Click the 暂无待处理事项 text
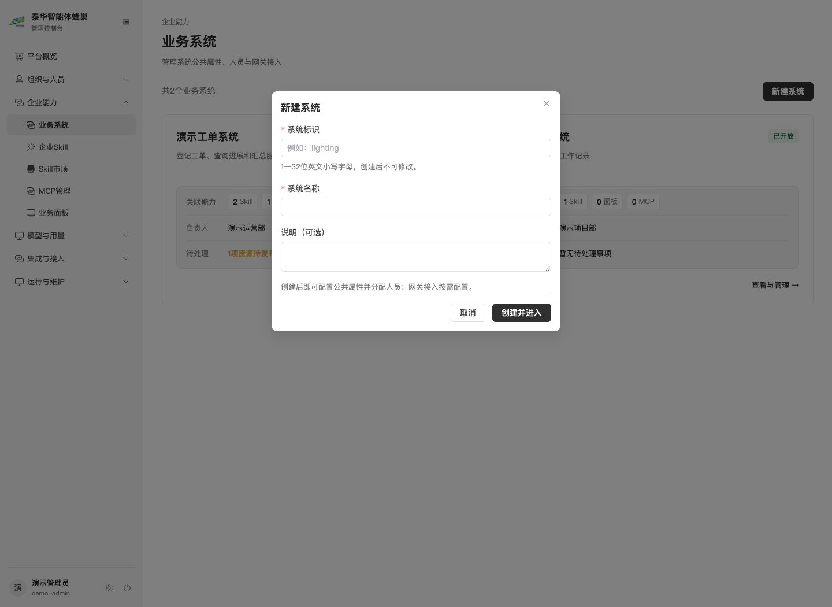832x607 pixels. click(585, 254)
